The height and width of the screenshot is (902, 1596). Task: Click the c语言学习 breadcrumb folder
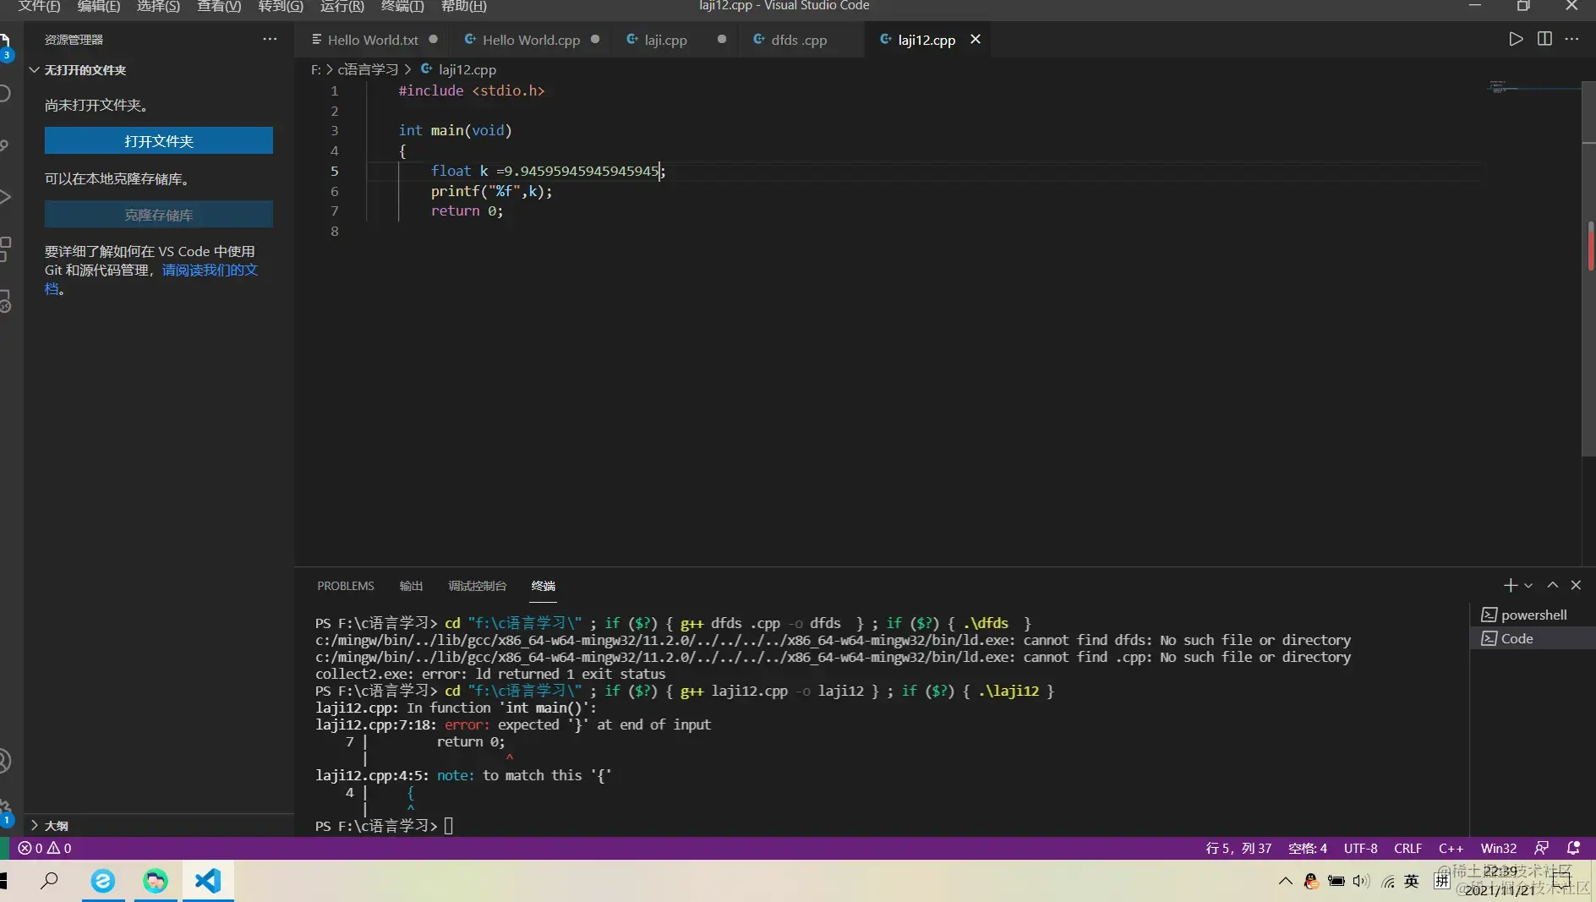[368, 69]
